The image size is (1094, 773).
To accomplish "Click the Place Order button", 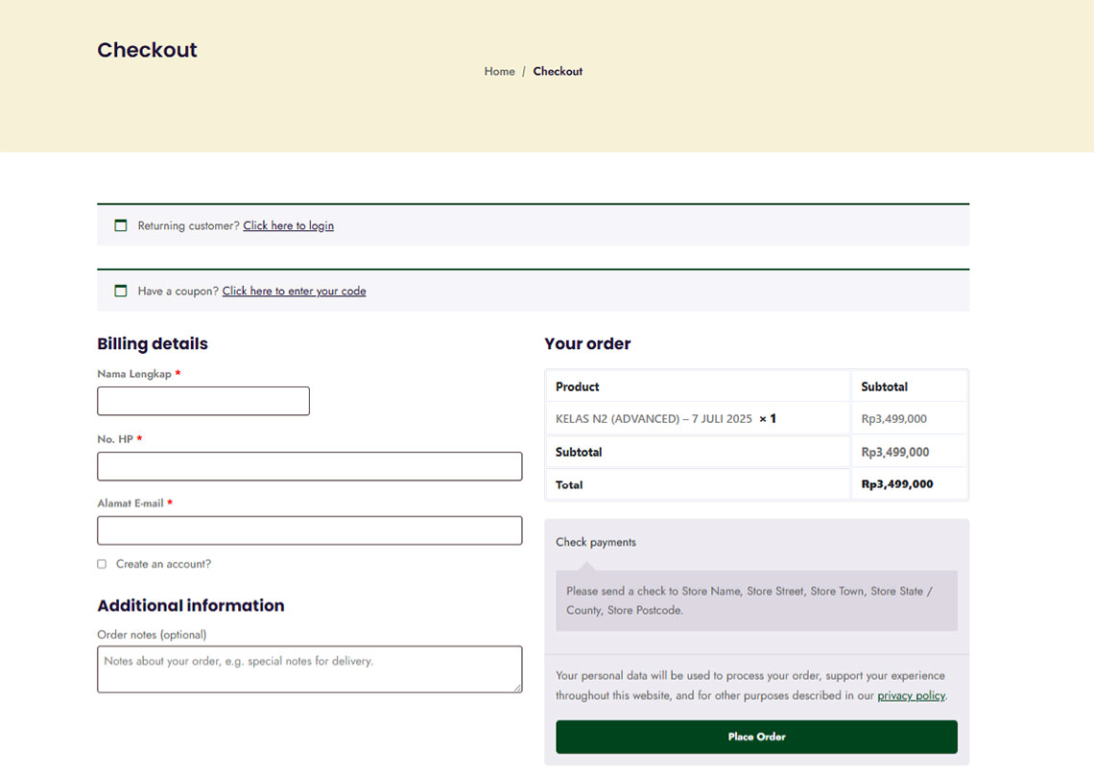I will [756, 737].
